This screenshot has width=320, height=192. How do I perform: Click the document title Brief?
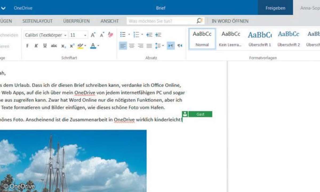coord(161,8)
